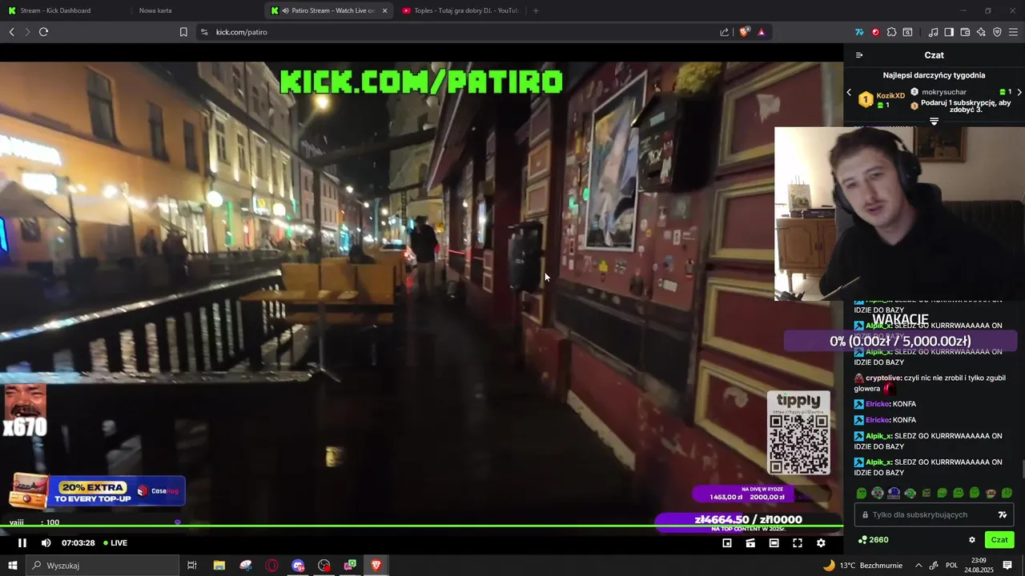Viewport: 1025px width, 576px height.
Task: Bookmark this page icon
Action: pos(183,32)
